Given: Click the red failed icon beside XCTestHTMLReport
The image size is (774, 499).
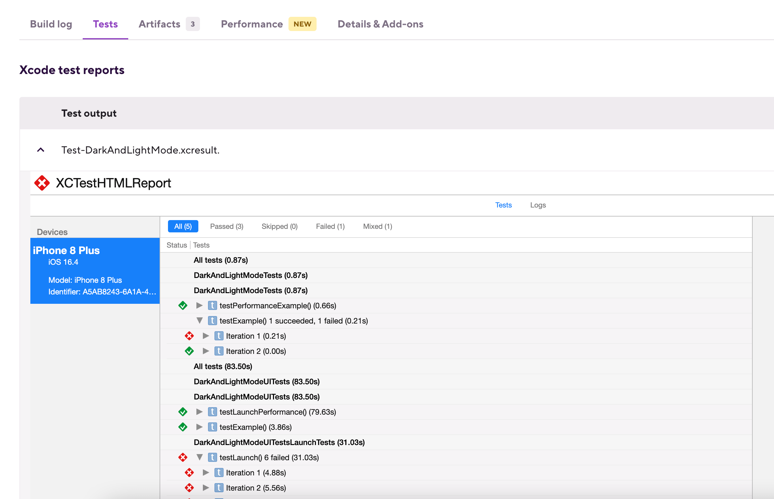Looking at the screenshot, I should pyautogui.click(x=42, y=183).
